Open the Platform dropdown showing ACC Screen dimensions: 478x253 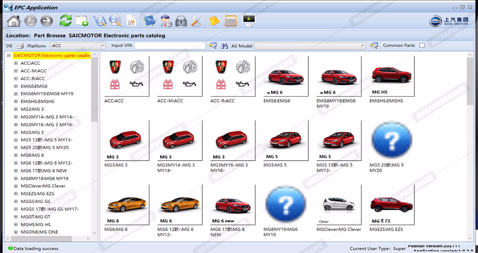[x=78, y=45]
